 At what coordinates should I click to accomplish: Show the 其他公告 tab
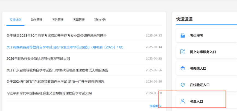point(100,20)
